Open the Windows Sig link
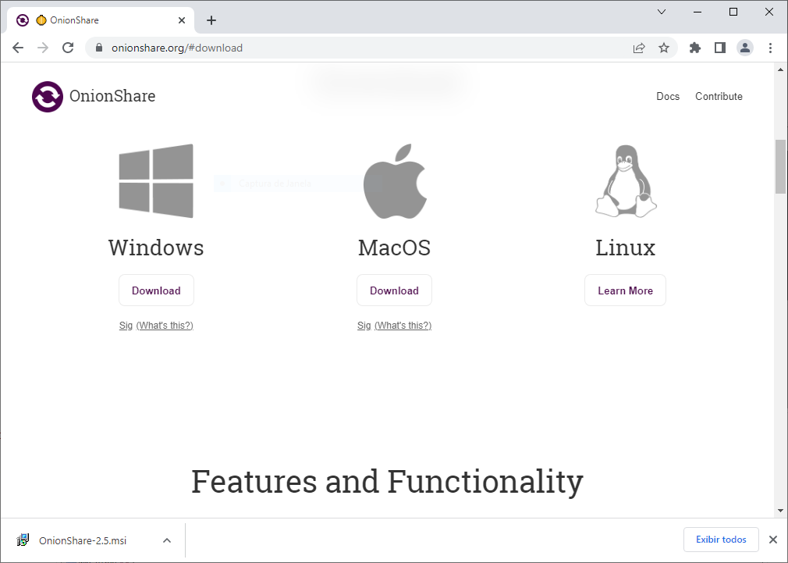 (x=126, y=326)
